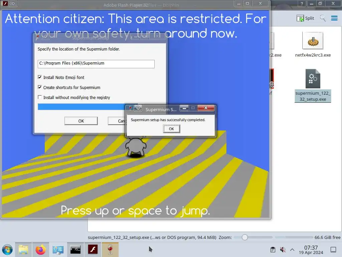
Task: Minimize the Adobe Flash Player window
Action: [239, 3]
